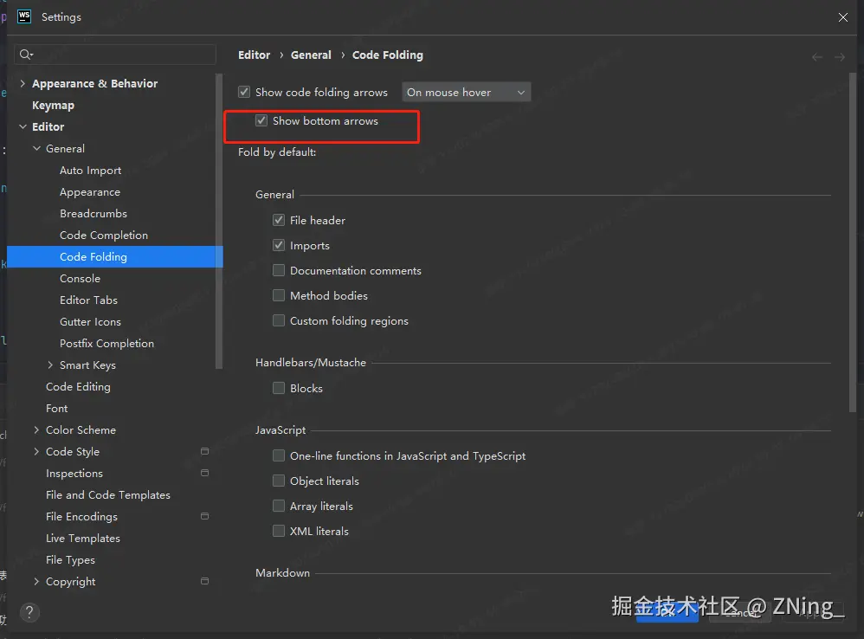The height and width of the screenshot is (639, 864).
Task: Expand Copyright node
Action: click(x=36, y=581)
